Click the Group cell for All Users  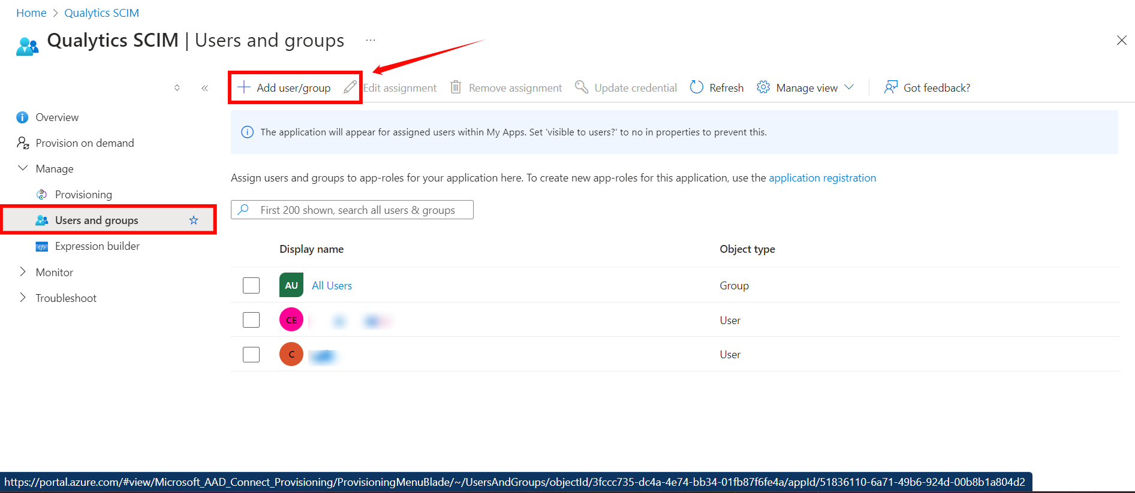tap(734, 286)
